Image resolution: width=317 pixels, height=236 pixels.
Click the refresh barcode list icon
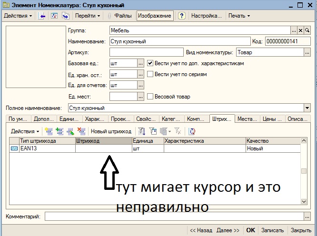point(192,131)
